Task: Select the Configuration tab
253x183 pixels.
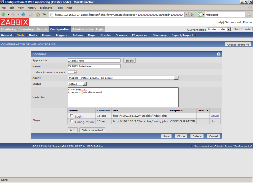Action: pos(60,29)
